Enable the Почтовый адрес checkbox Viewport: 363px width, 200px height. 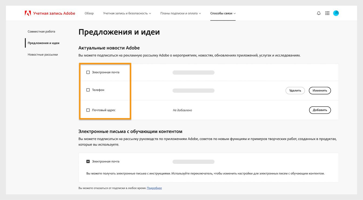point(88,110)
